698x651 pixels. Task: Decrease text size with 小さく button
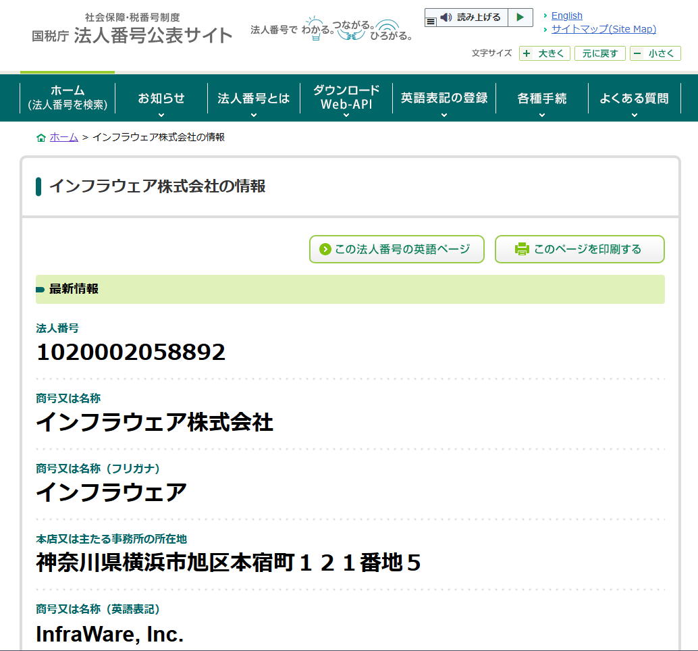pos(655,53)
